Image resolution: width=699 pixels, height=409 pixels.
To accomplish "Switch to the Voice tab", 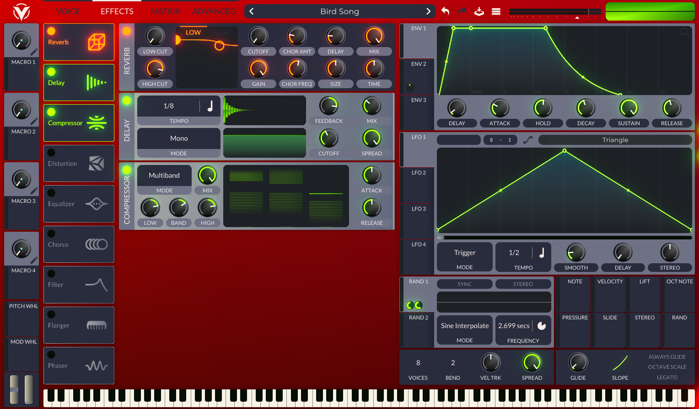I will click(68, 11).
